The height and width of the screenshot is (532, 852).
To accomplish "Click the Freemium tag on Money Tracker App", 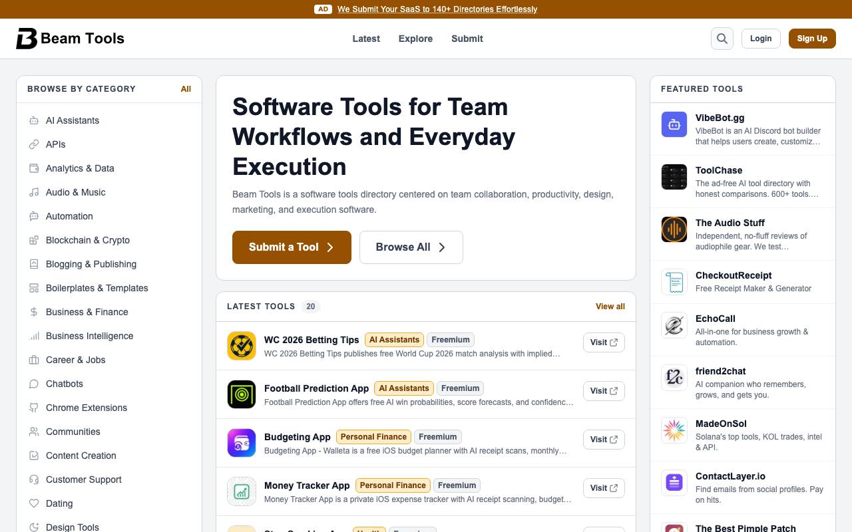I will coord(457,485).
